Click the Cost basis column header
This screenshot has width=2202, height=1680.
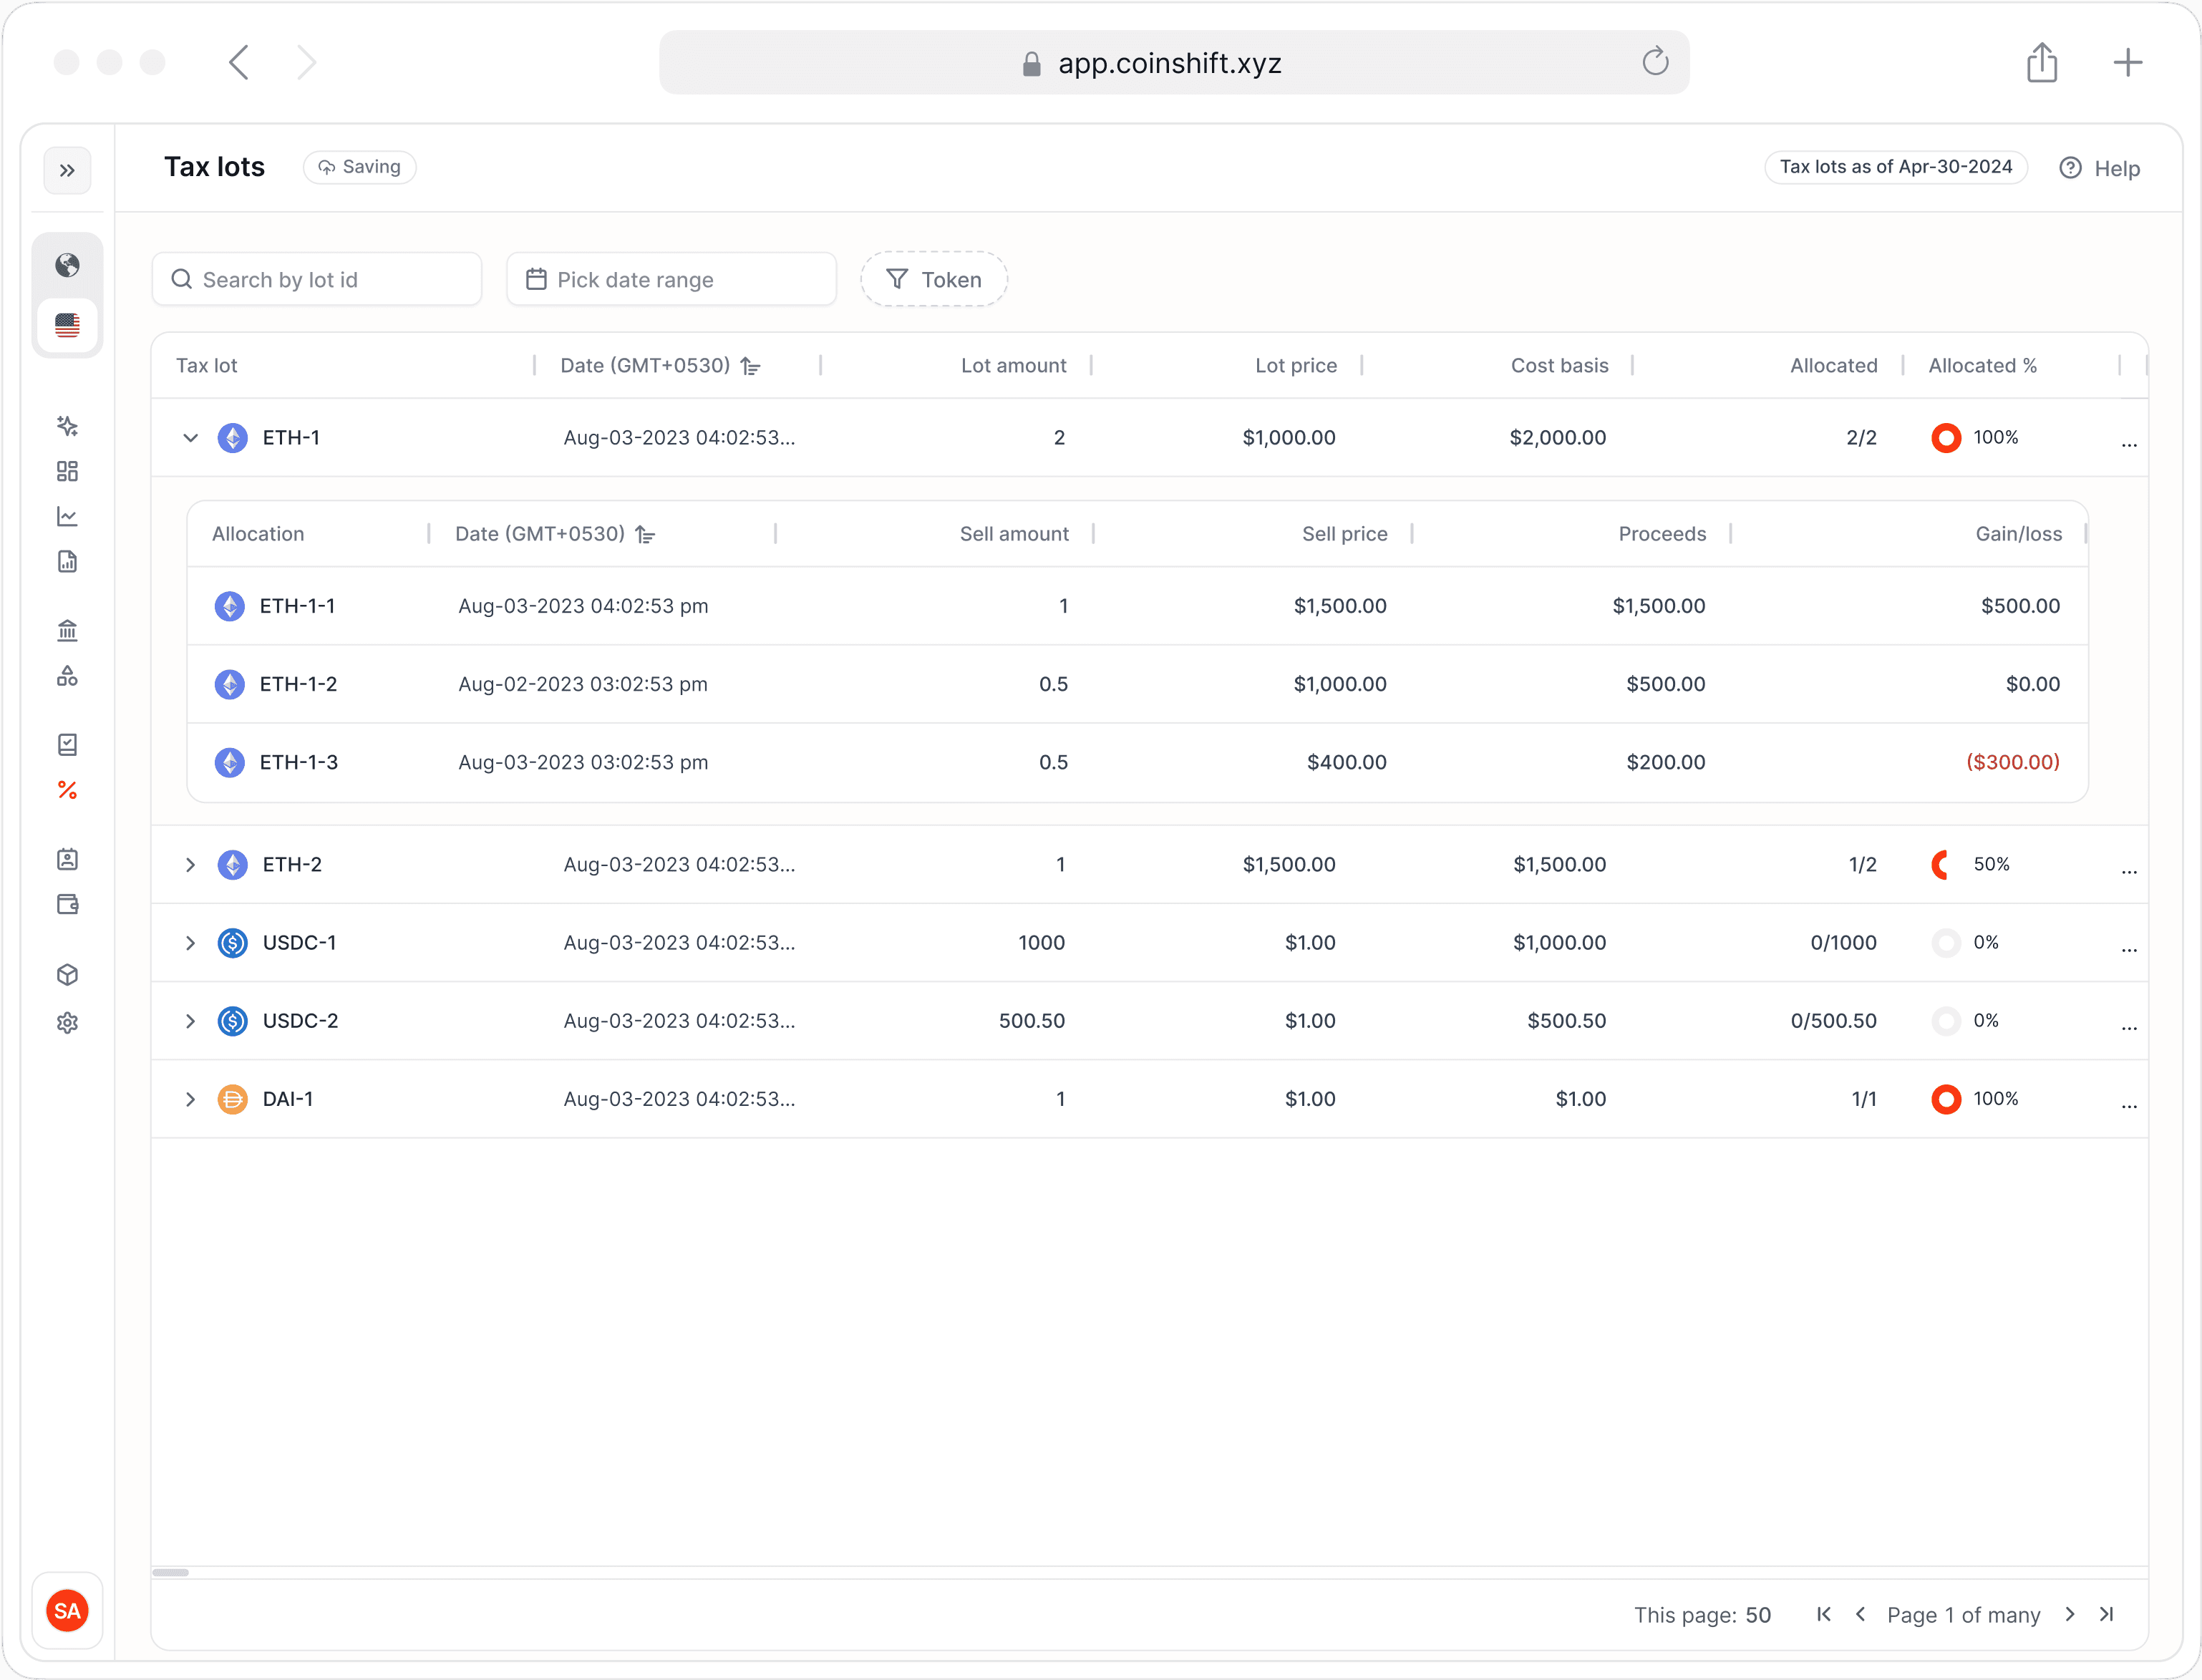pos(1559,366)
